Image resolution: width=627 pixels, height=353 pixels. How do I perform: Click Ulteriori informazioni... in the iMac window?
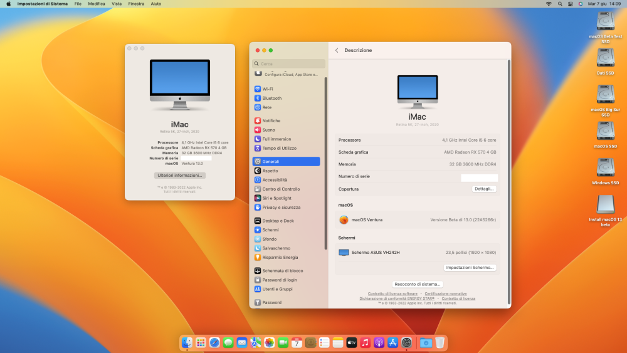[179, 175]
